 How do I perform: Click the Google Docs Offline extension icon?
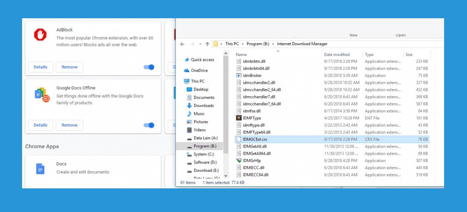(42, 95)
